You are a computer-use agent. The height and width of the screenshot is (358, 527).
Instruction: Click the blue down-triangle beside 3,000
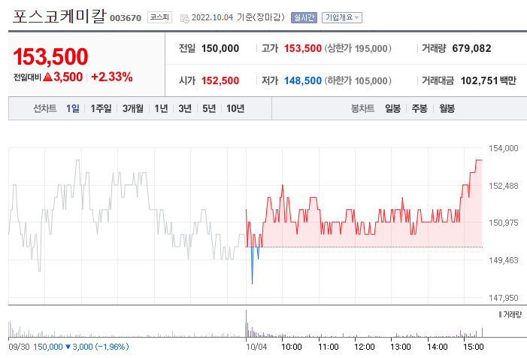[x=68, y=347]
